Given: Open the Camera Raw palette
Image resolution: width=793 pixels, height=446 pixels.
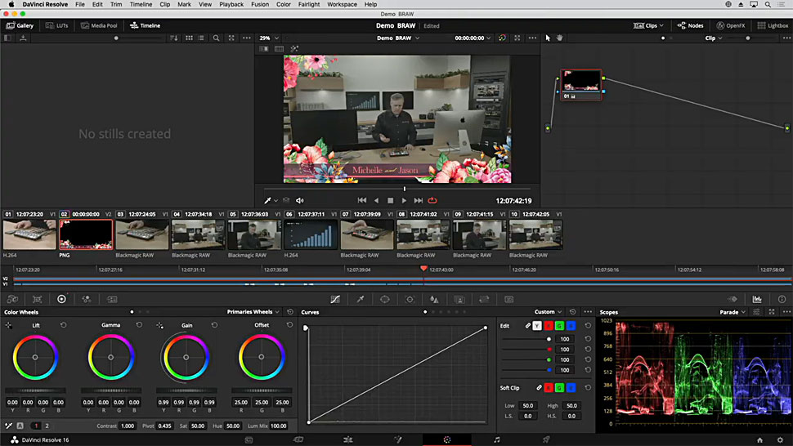Looking at the screenshot, I should (12, 300).
